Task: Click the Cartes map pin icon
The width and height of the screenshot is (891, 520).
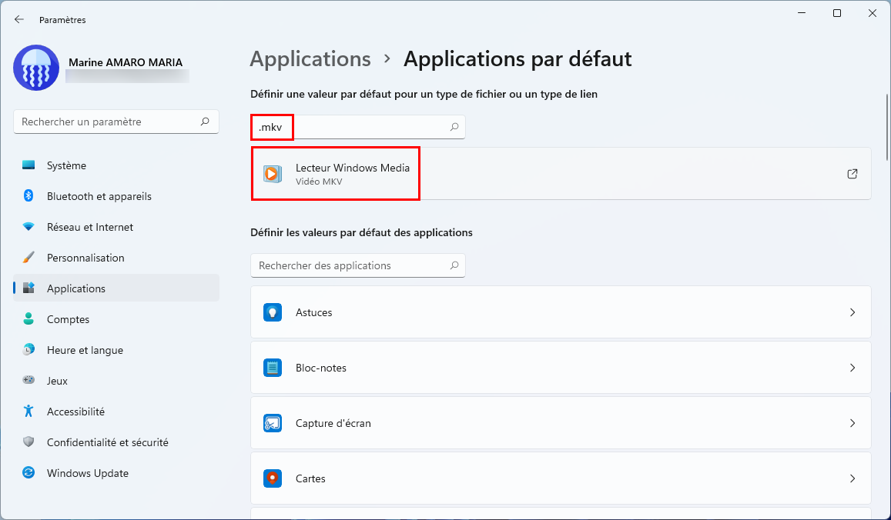Action: coord(272,478)
